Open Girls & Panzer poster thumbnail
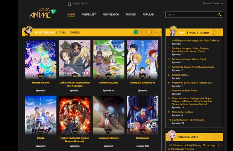This screenshot has height=151, width=233. [x=75, y=58]
